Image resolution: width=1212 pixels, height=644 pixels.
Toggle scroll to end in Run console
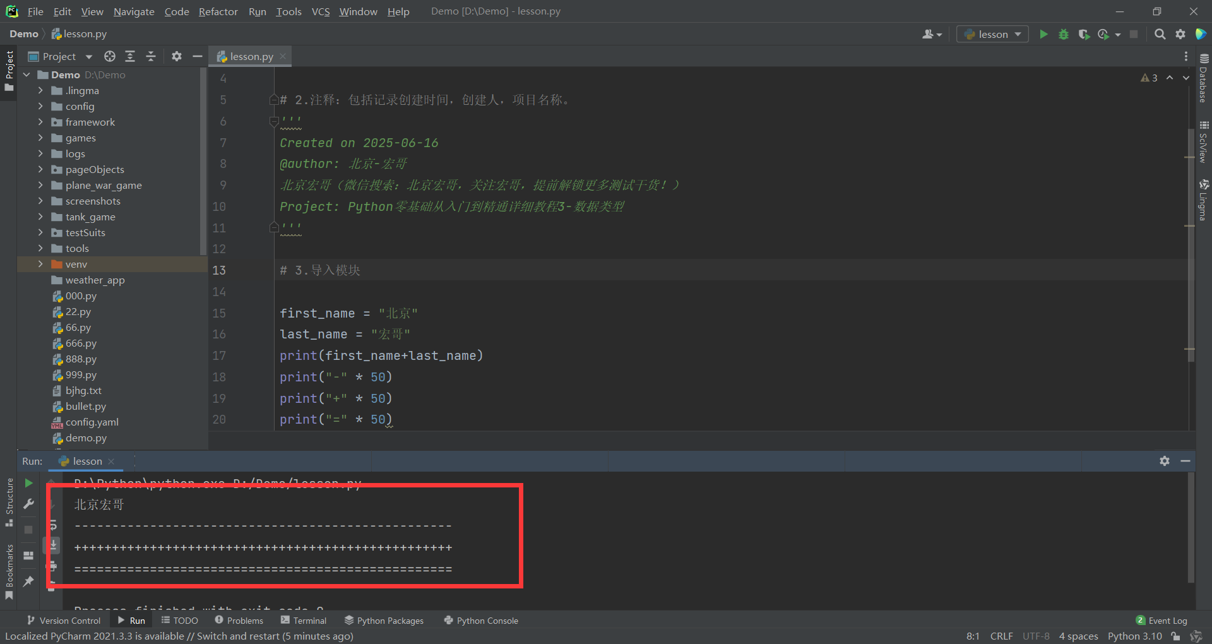pyautogui.click(x=53, y=544)
